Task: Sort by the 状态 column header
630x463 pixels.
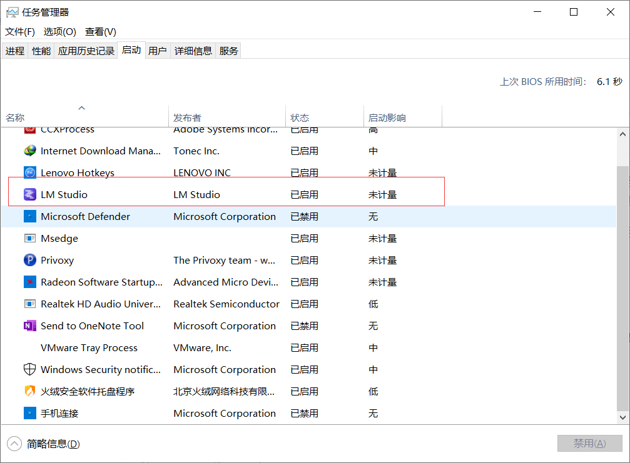Action: click(325, 116)
